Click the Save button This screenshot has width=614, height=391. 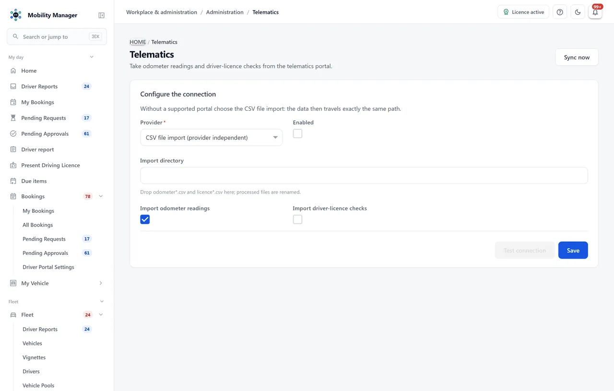click(573, 250)
